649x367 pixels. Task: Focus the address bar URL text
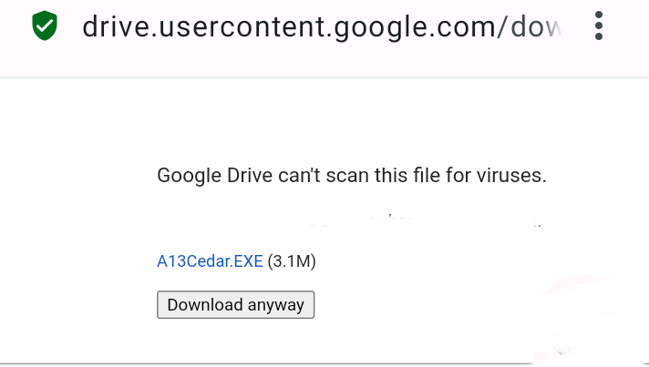(x=321, y=27)
